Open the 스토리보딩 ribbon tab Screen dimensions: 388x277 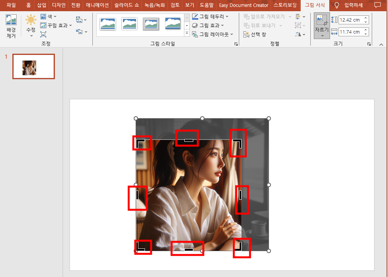[285, 5]
